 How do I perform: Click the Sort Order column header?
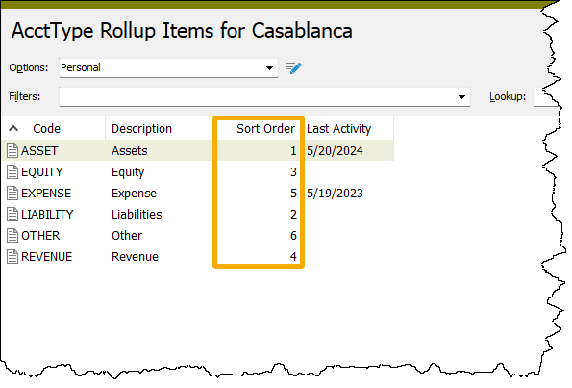pyautogui.click(x=265, y=129)
